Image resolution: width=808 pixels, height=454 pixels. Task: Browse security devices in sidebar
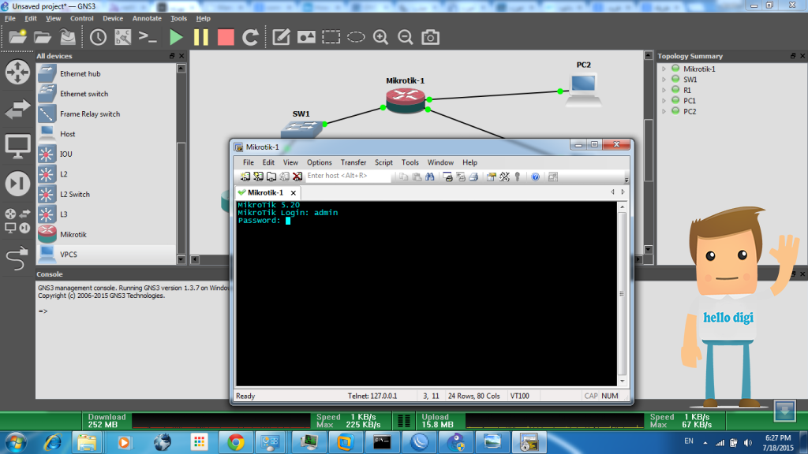(17, 184)
